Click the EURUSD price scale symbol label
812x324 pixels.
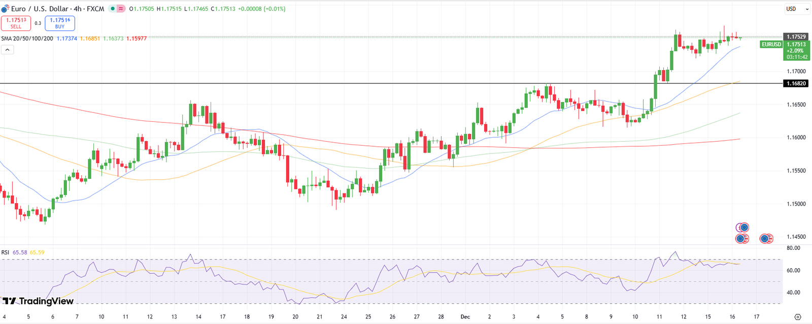click(x=771, y=45)
